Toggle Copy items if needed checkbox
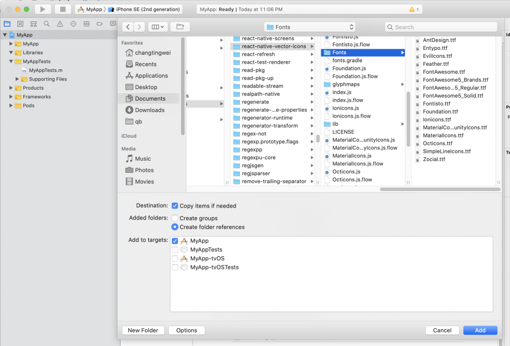 click(175, 206)
